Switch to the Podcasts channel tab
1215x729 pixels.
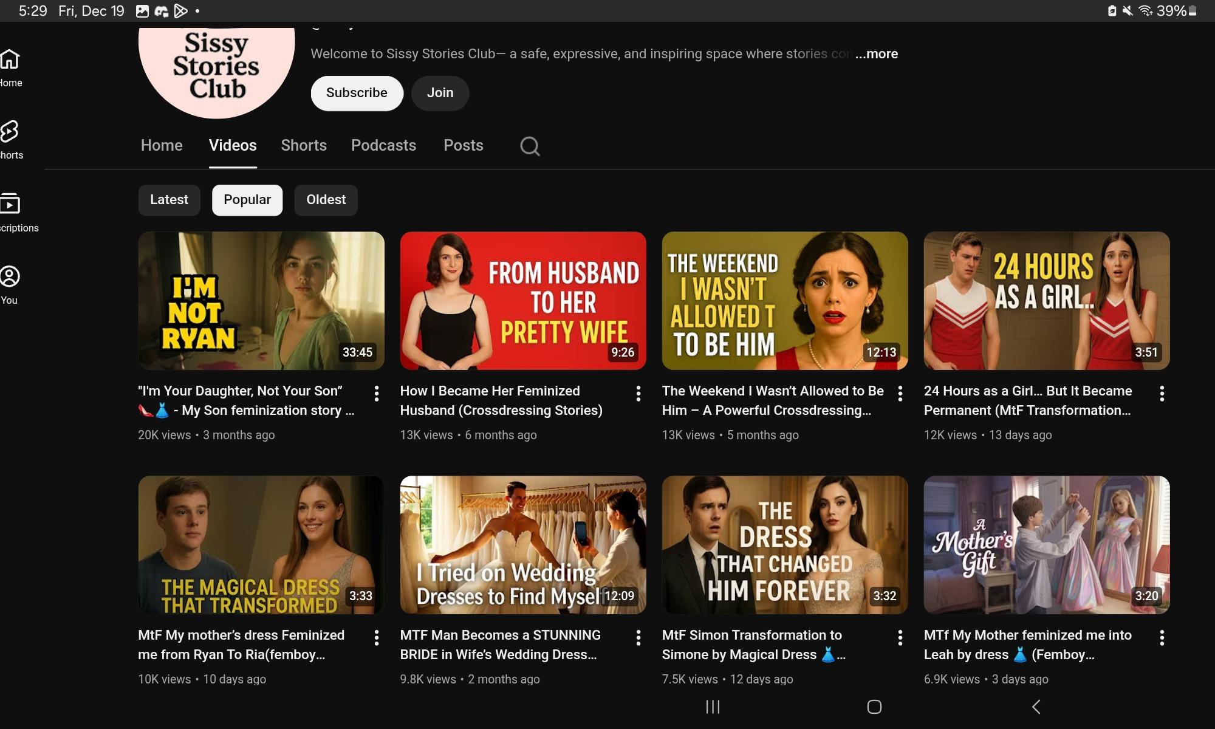click(x=383, y=146)
